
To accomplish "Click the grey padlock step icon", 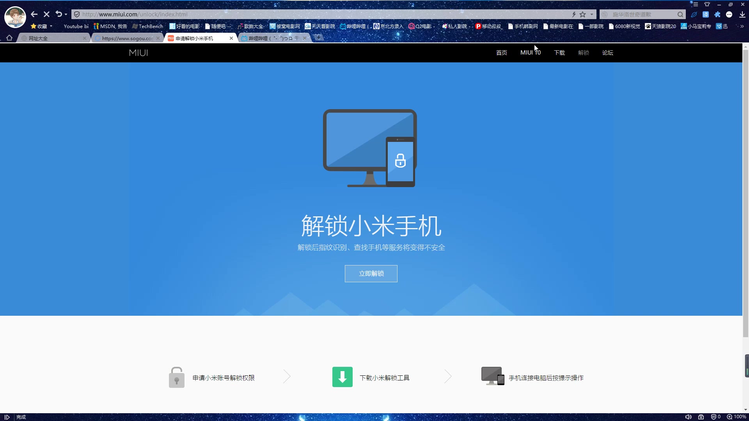I will click(x=177, y=377).
